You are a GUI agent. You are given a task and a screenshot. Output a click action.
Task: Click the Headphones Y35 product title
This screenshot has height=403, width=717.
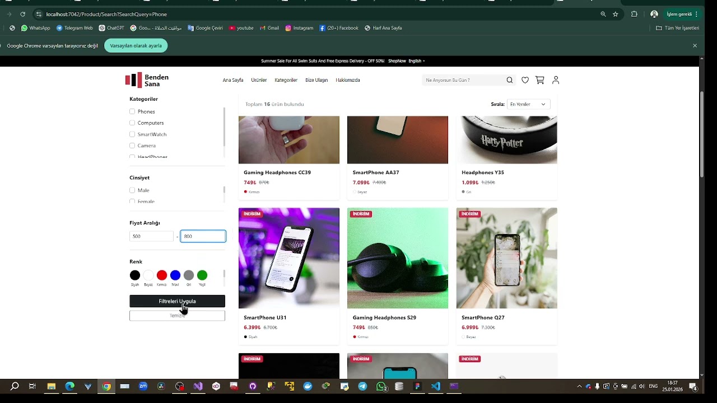(483, 172)
